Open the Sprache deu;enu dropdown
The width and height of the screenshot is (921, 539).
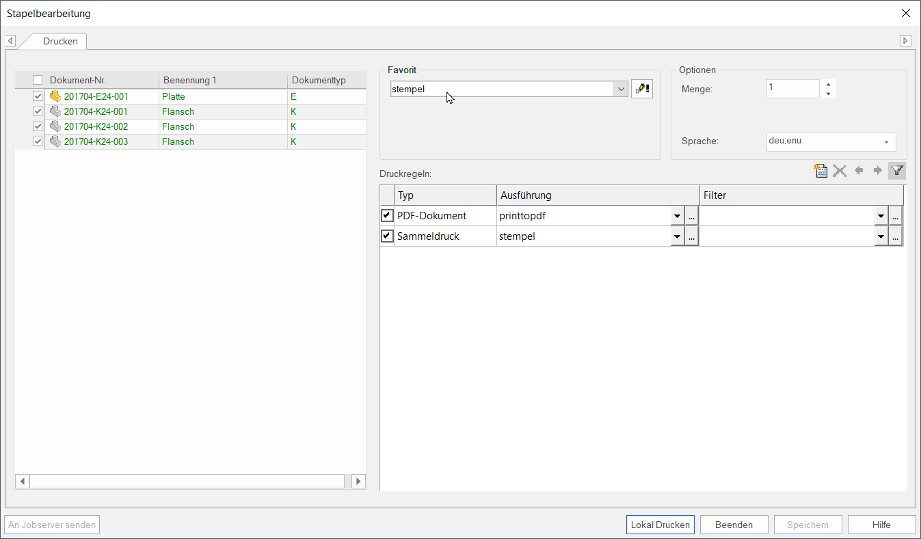pos(886,142)
